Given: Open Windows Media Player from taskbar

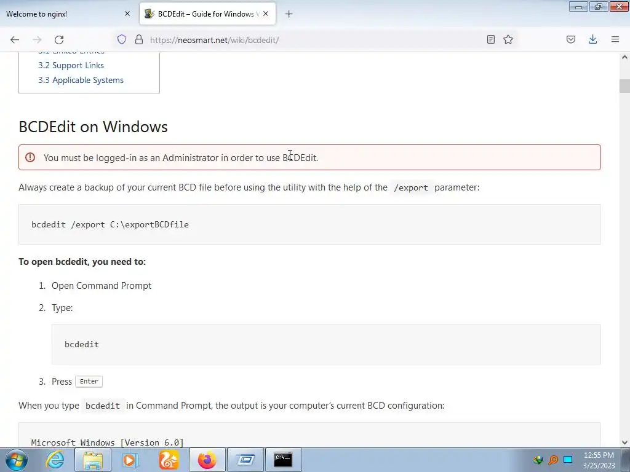Looking at the screenshot, I should [x=130, y=460].
